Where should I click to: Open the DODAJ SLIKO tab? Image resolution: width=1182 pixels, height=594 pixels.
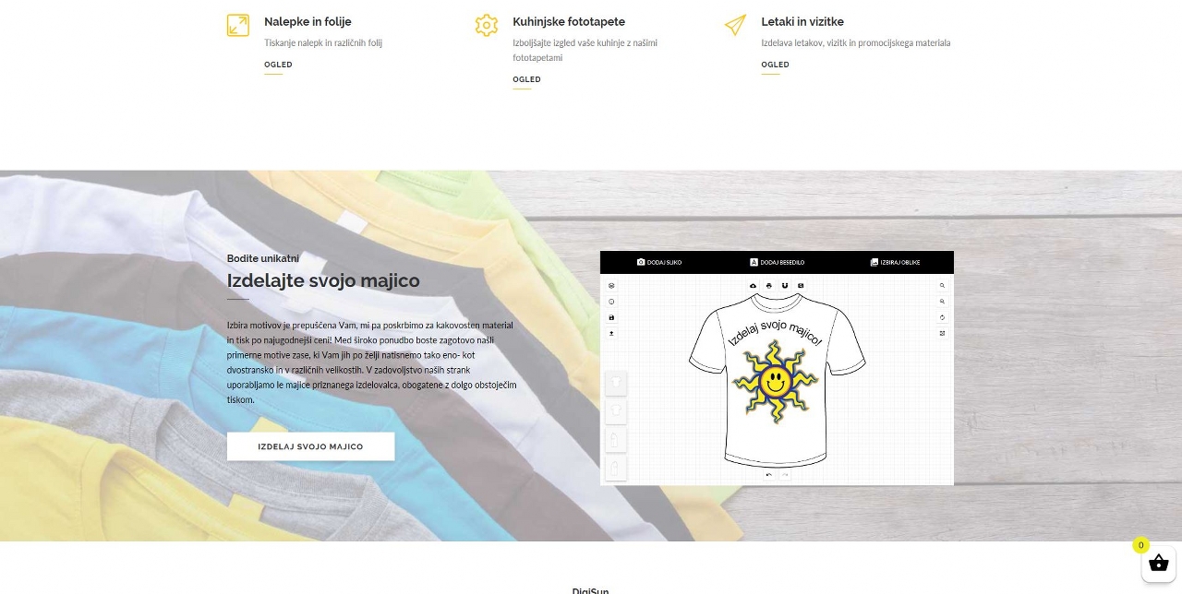[x=659, y=263]
